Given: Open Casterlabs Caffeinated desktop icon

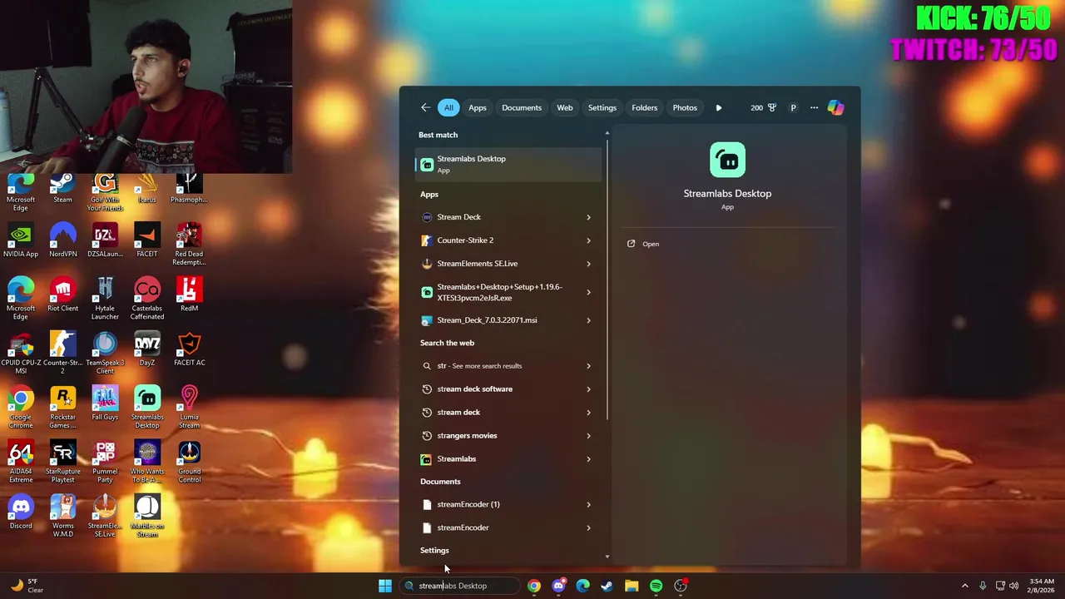Looking at the screenshot, I should click(146, 299).
